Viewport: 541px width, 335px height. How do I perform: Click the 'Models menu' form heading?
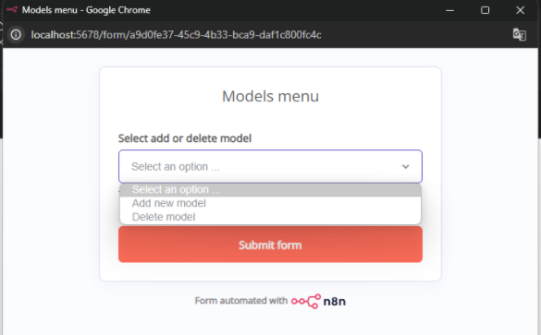[270, 96]
